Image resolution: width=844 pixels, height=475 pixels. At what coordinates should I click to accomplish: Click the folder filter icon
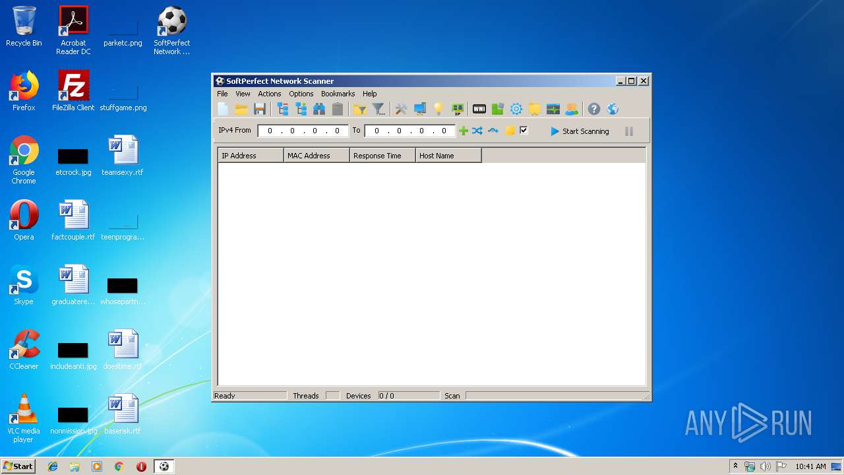click(360, 110)
